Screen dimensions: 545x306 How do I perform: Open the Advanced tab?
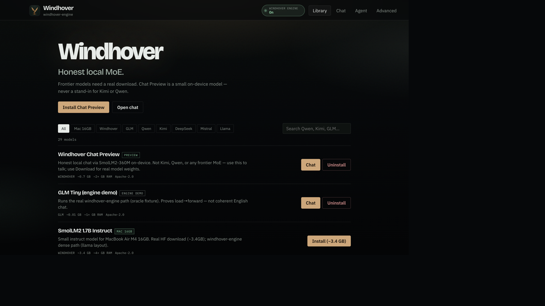click(x=386, y=11)
